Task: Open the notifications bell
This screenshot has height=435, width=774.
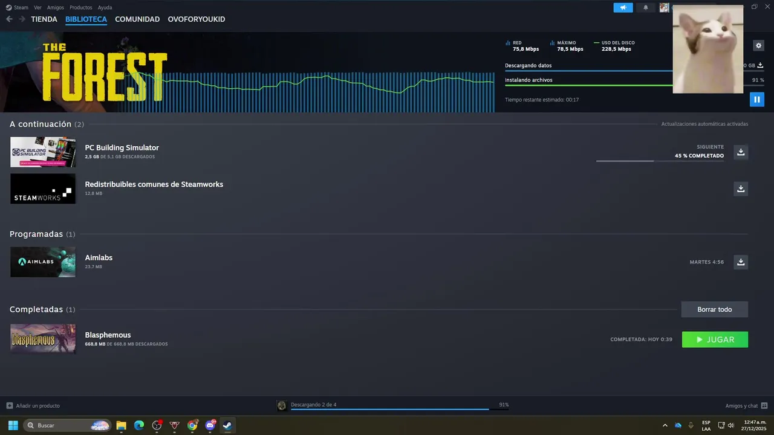Action: click(x=645, y=7)
